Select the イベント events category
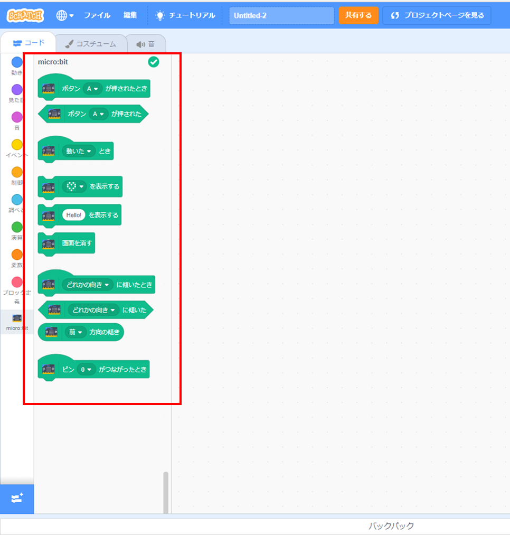Viewport: 510px width, 535px height. (17, 149)
